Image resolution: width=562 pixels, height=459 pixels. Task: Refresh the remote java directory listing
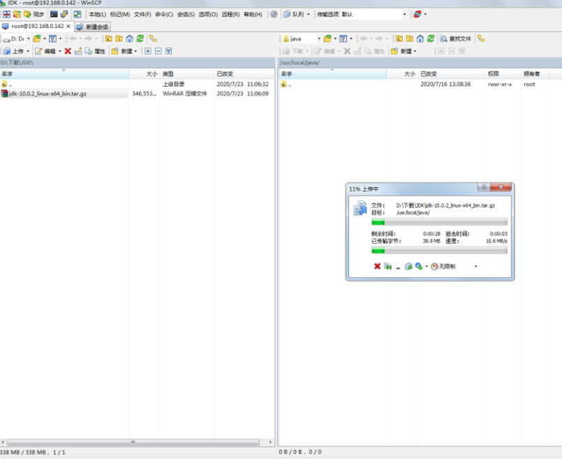click(x=431, y=38)
